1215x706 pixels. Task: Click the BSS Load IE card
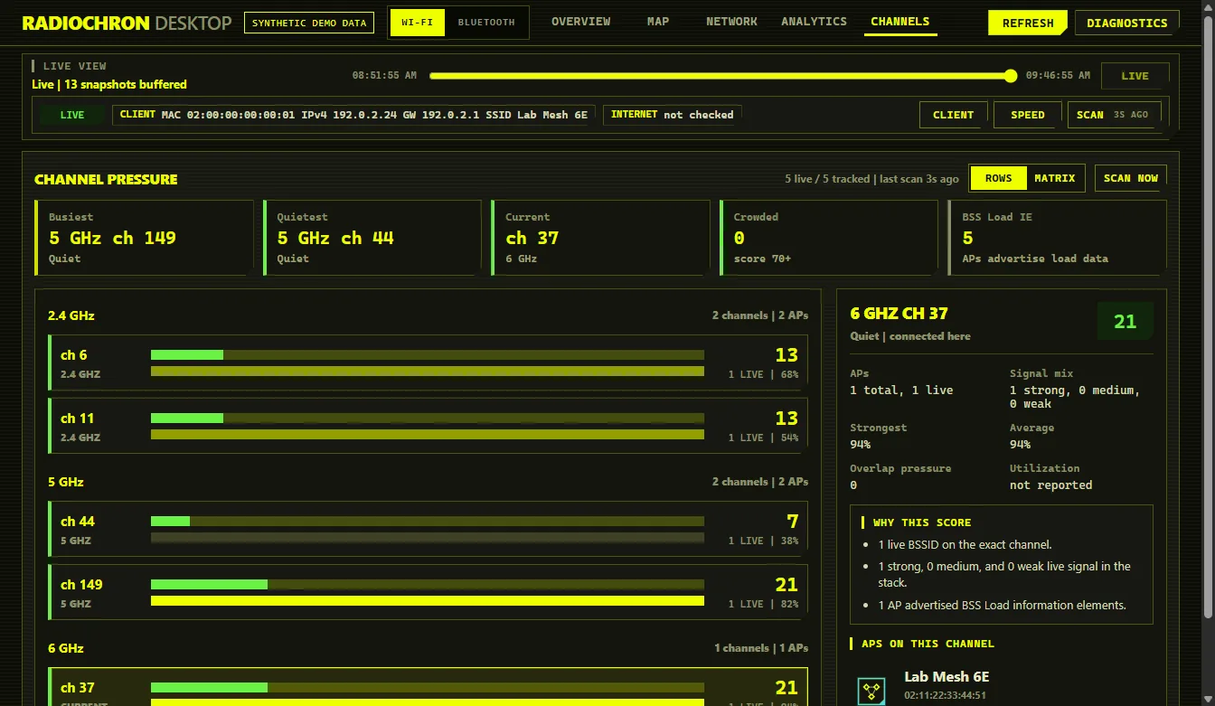point(1057,238)
